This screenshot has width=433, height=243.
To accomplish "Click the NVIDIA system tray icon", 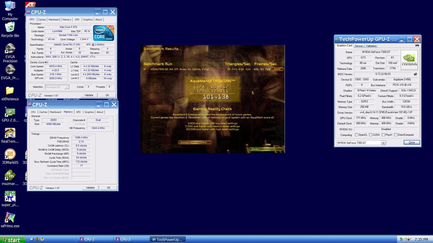I will coord(405,239).
